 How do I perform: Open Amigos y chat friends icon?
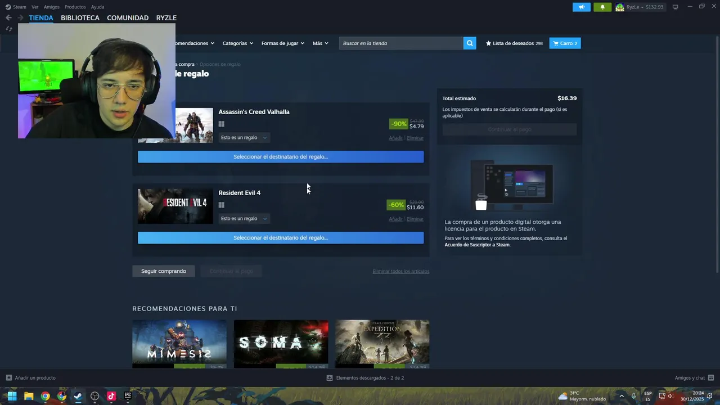[x=711, y=378]
